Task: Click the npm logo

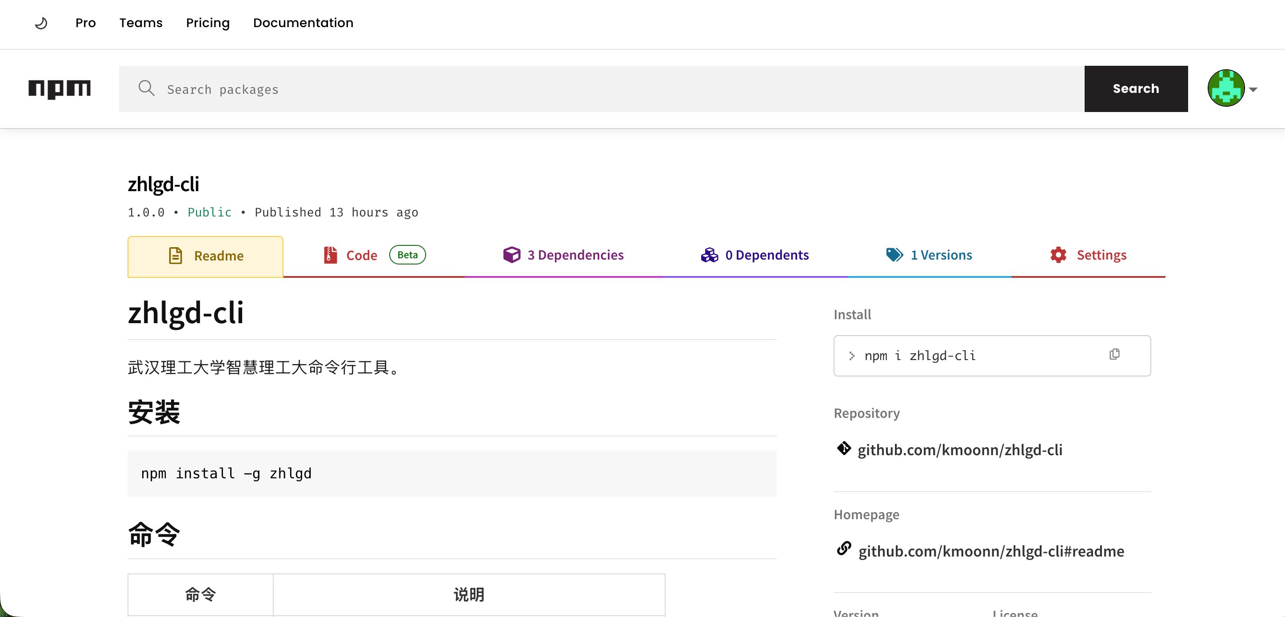Action: coord(60,89)
